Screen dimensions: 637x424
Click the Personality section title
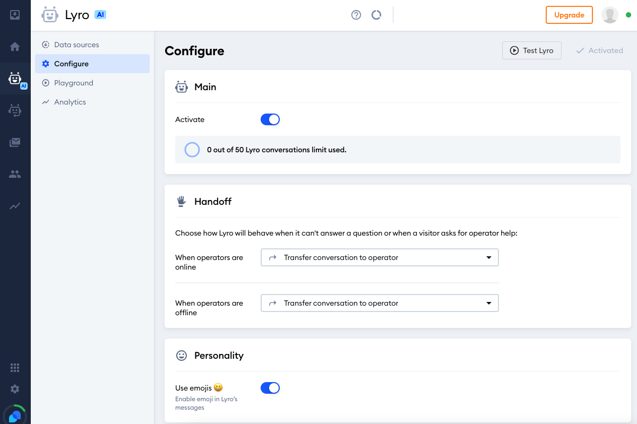219,356
